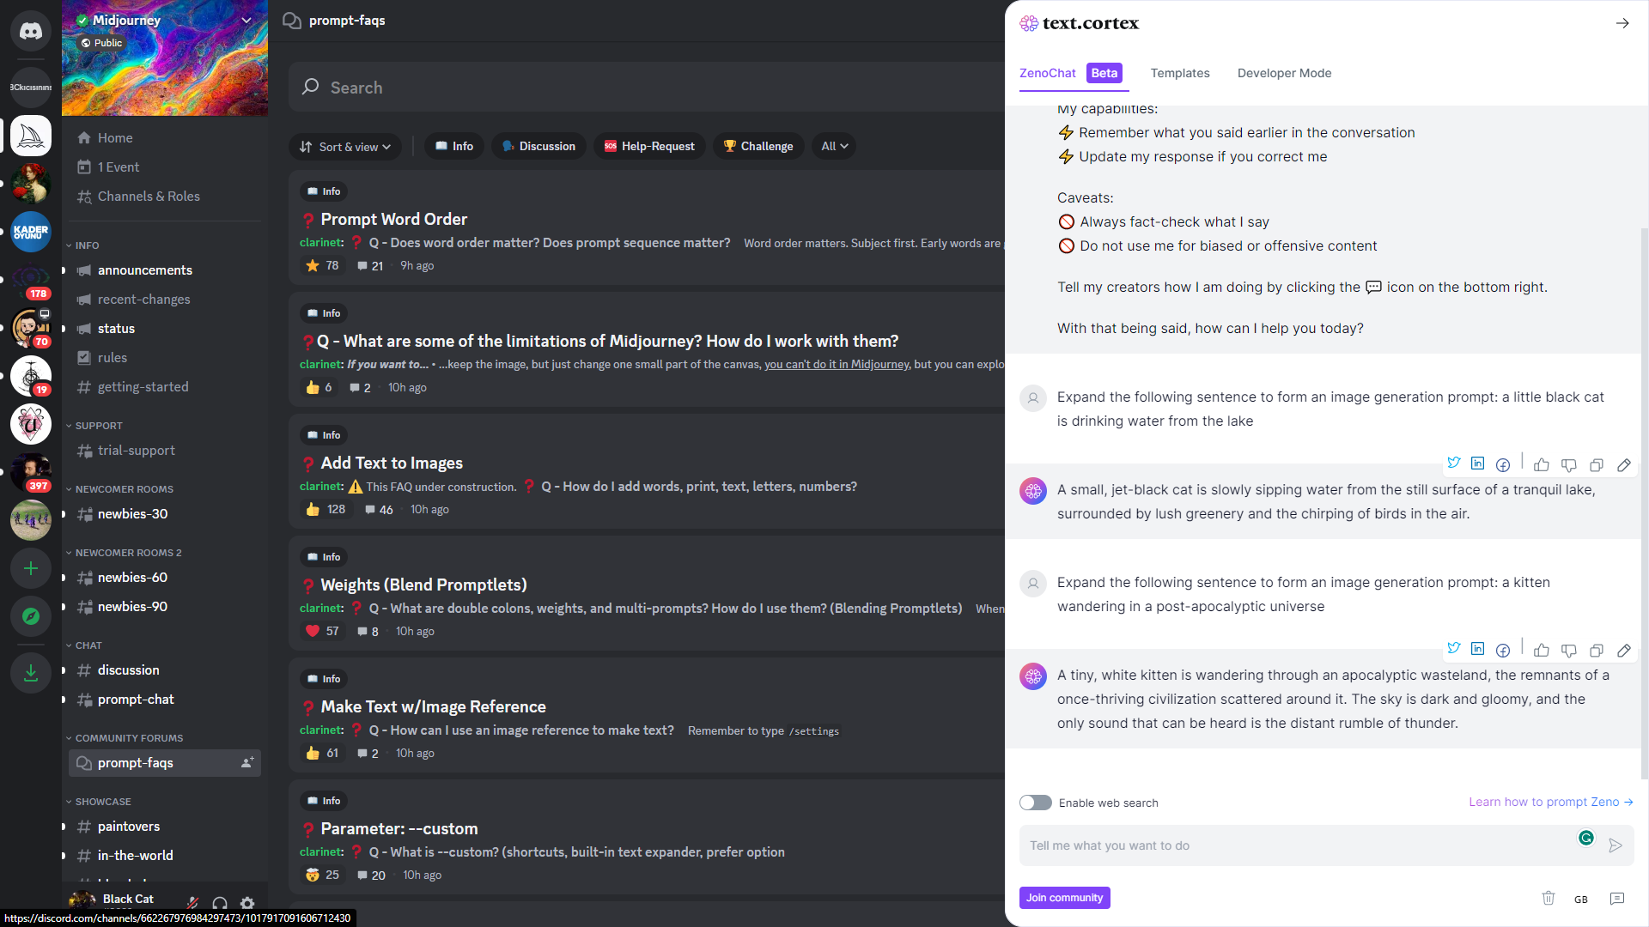Image resolution: width=1649 pixels, height=927 pixels.
Task: Thumbs down the jet-black cat response
Action: (x=1569, y=465)
